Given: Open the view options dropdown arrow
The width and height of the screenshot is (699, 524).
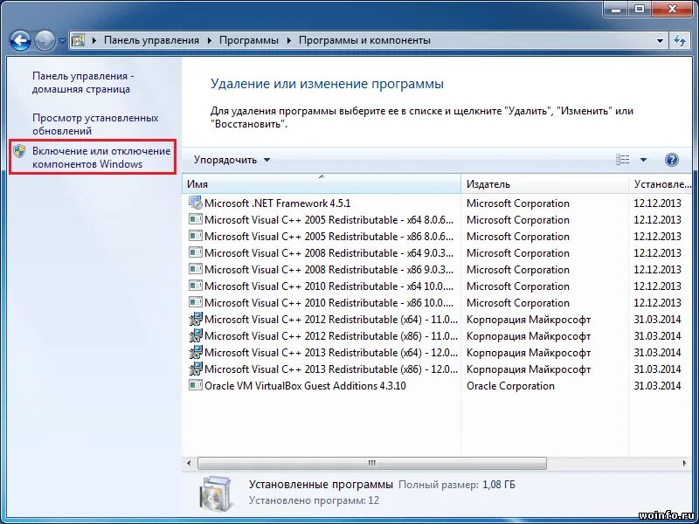Looking at the screenshot, I should pyautogui.click(x=643, y=160).
